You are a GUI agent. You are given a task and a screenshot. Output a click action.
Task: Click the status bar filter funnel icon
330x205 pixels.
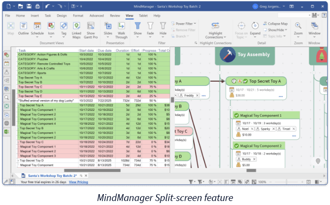tap(191, 182)
